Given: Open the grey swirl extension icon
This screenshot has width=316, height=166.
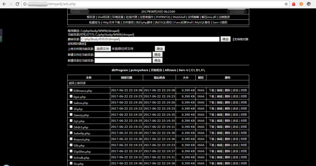Looking at the screenshot, I should tap(309, 4).
